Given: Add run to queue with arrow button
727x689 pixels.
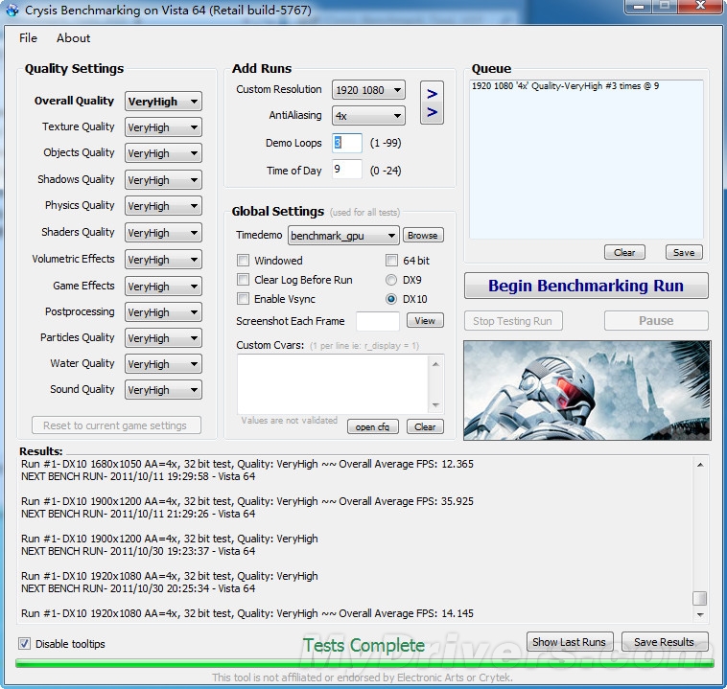Looking at the screenshot, I should click(x=432, y=103).
